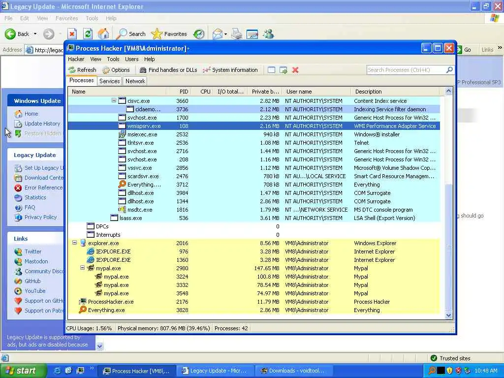Switch to the Network tab
This screenshot has width=504, height=378.
point(135,81)
